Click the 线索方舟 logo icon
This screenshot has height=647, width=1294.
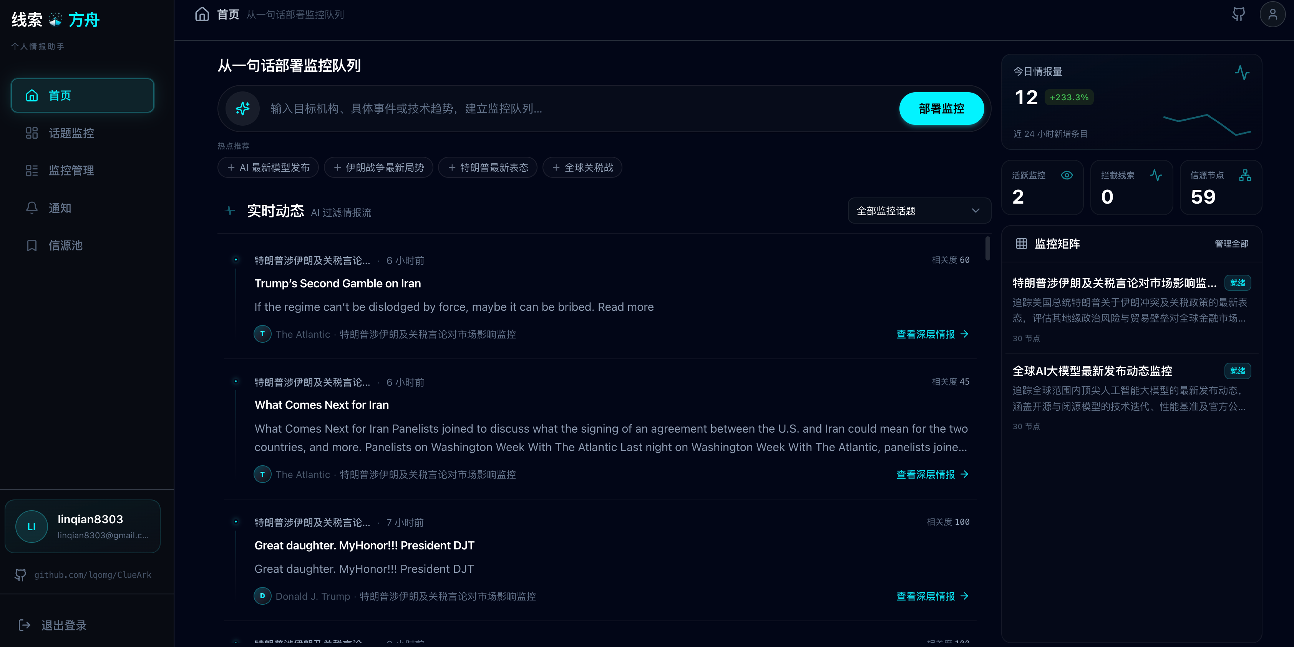55,20
